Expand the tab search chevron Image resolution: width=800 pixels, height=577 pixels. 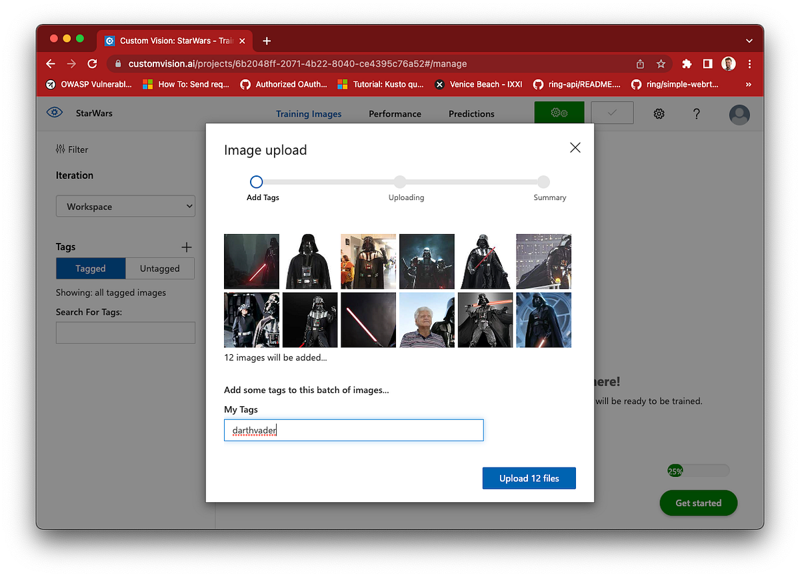(x=749, y=41)
